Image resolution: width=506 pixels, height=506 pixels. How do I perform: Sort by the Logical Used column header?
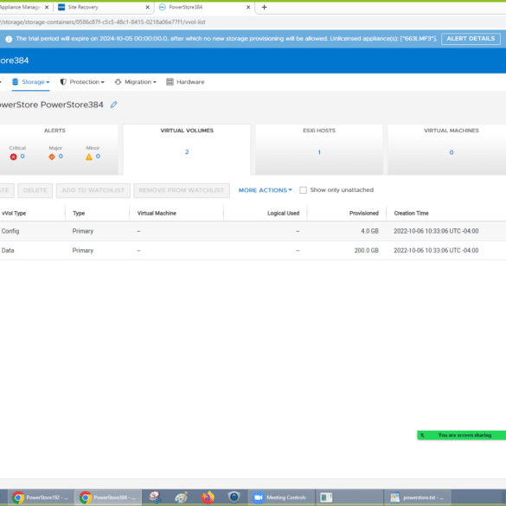pyautogui.click(x=284, y=214)
